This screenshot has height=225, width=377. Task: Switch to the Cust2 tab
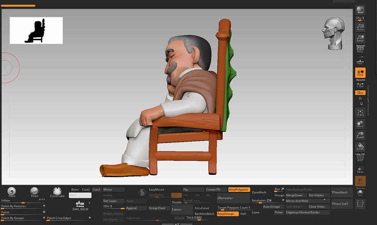[x=86, y=190]
